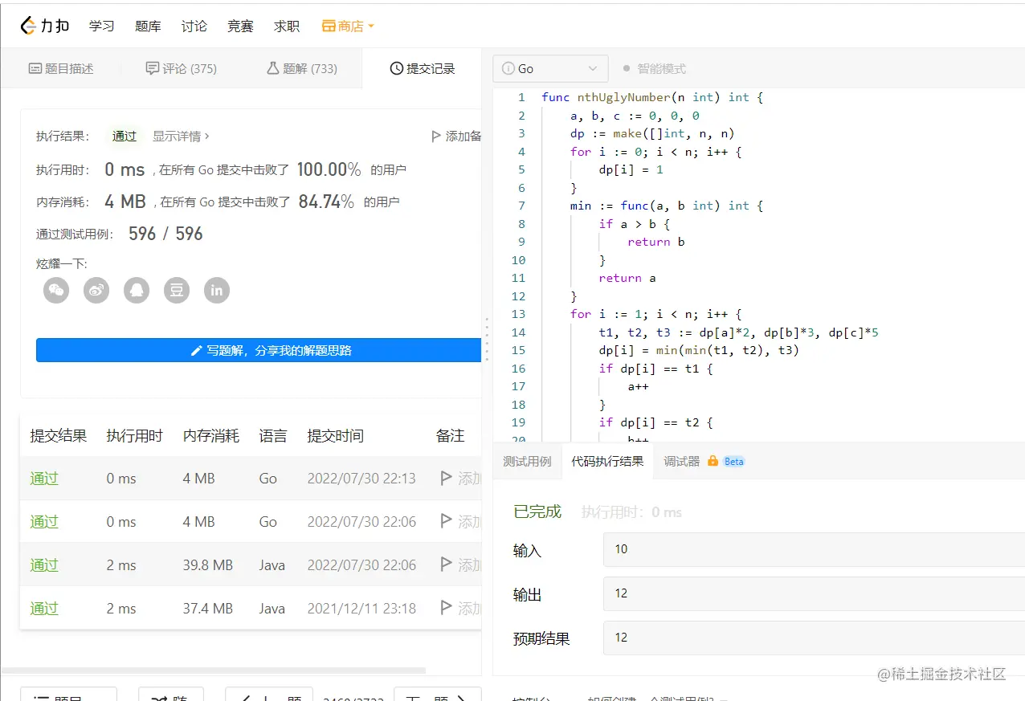This screenshot has height=701, width=1025.
Task: Switch to 调试器 Beta tab
Action: click(x=704, y=462)
